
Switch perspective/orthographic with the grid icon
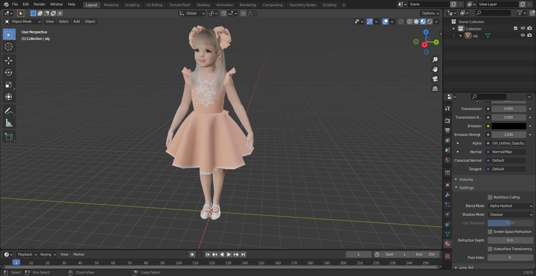click(435, 89)
